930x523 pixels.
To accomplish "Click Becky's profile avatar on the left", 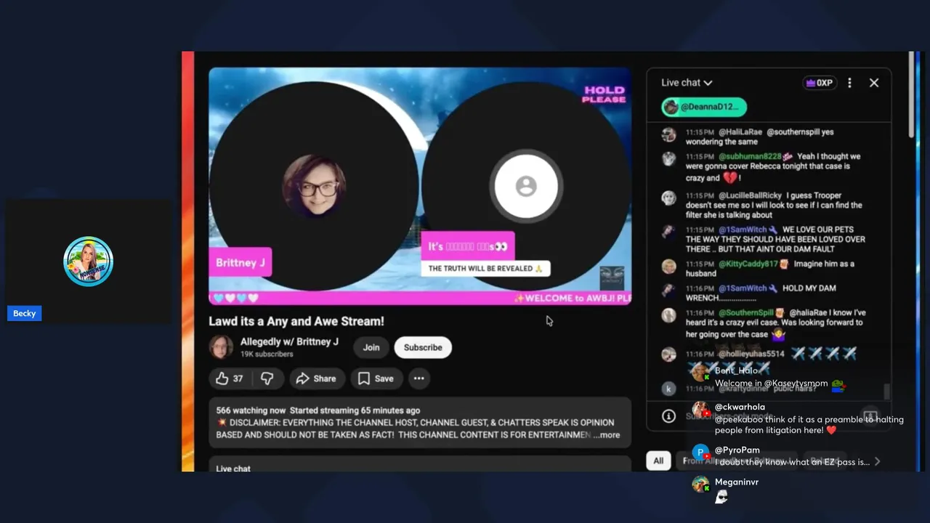I will click(88, 261).
